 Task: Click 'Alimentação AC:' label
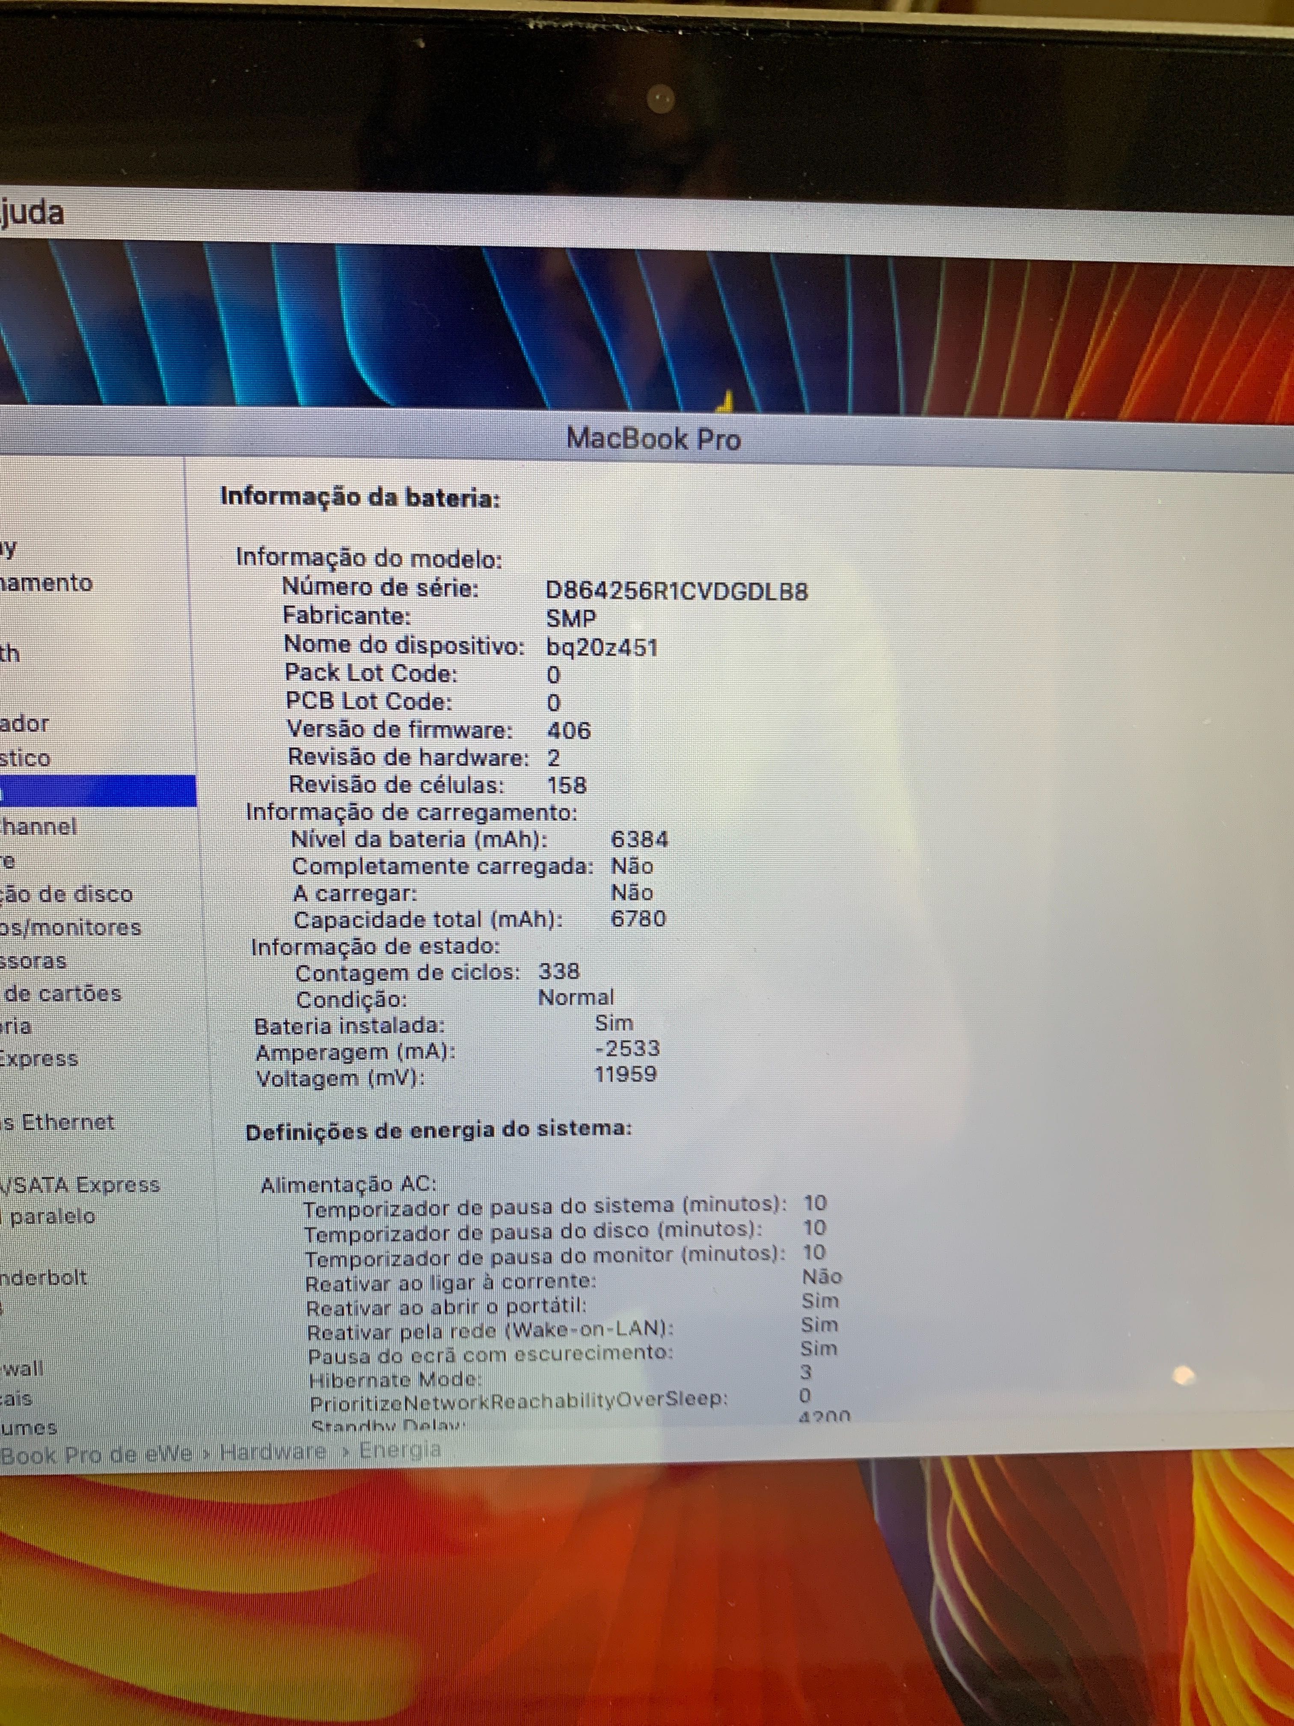(349, 1184)
